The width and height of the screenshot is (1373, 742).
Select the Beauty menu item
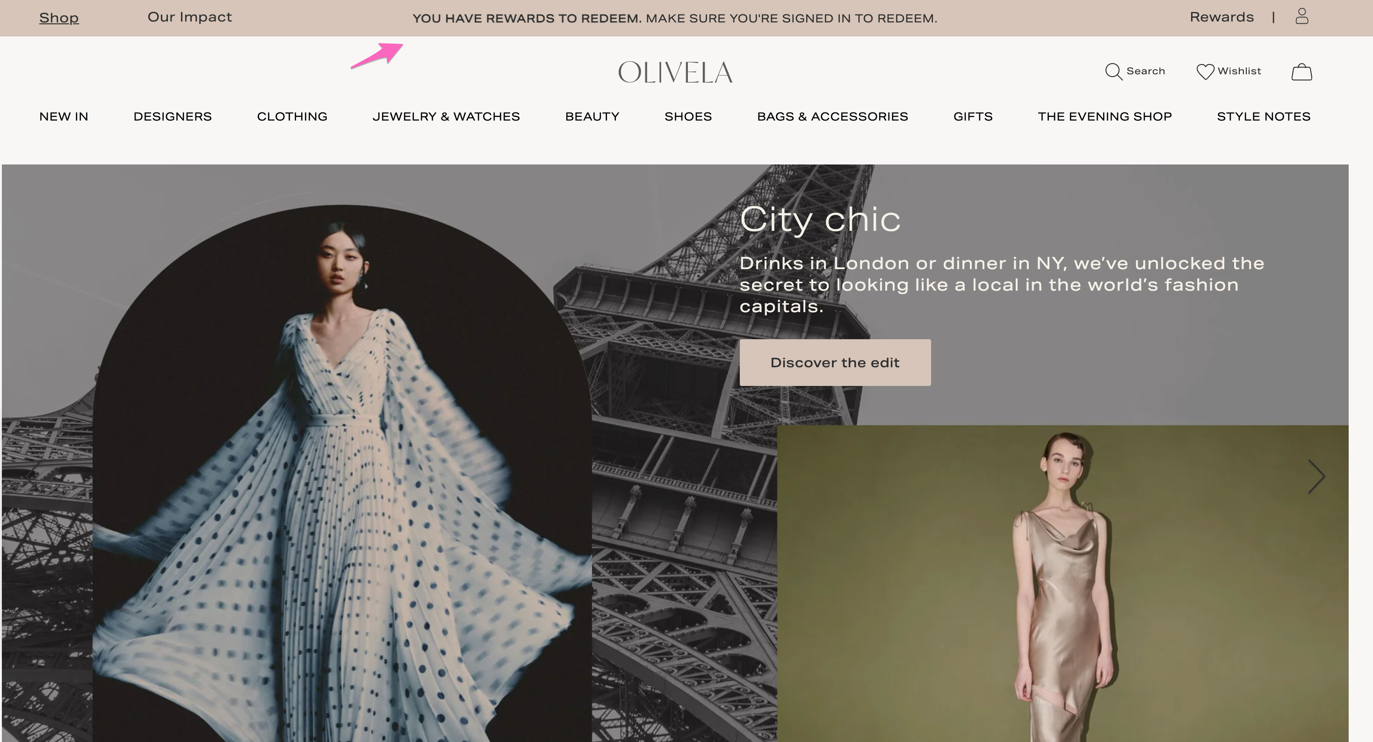point(592,117)
